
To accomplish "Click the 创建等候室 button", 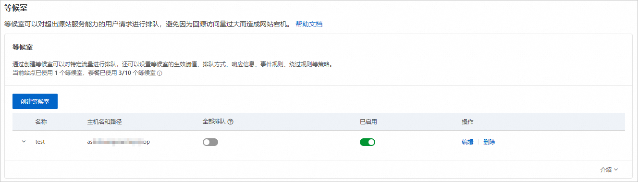I will [35, 101].
